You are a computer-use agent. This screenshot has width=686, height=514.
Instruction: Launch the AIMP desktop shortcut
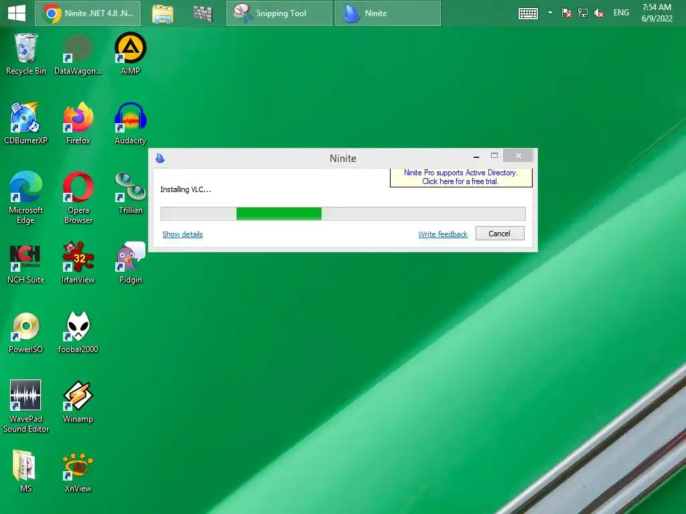(130, 54)
